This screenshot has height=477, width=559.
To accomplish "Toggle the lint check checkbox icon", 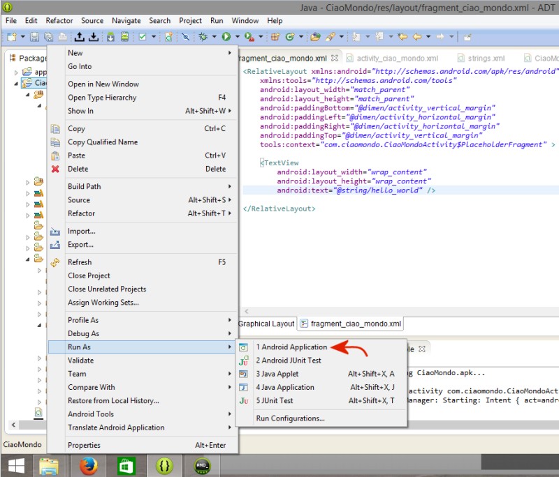I will pyautogui.click(x=143, y=37).
